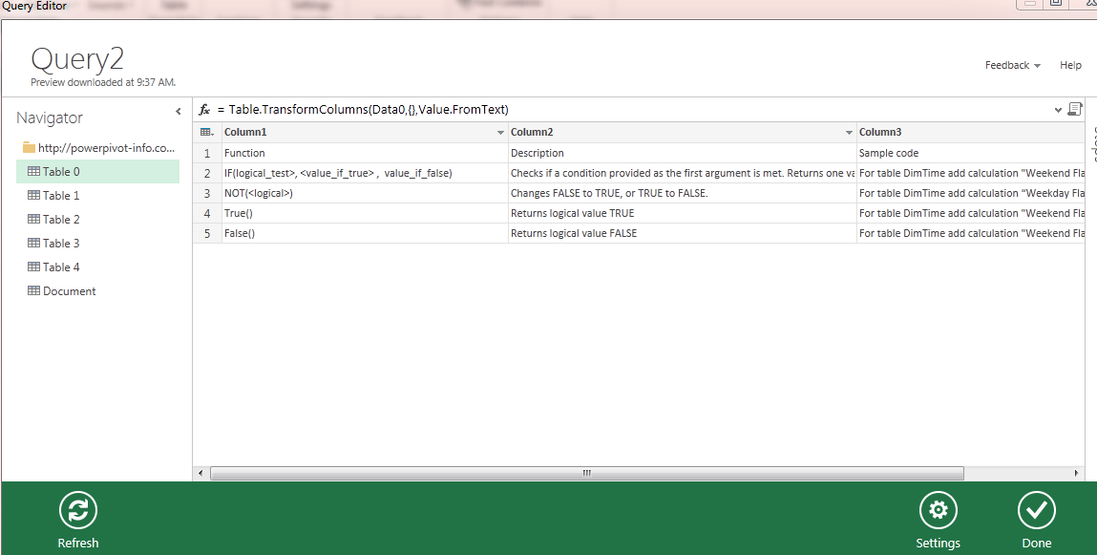Screen dimensions: 1097x555
Task: Click the folder icon beside the powerpivot URL
Action: click(x=30, y=147)
